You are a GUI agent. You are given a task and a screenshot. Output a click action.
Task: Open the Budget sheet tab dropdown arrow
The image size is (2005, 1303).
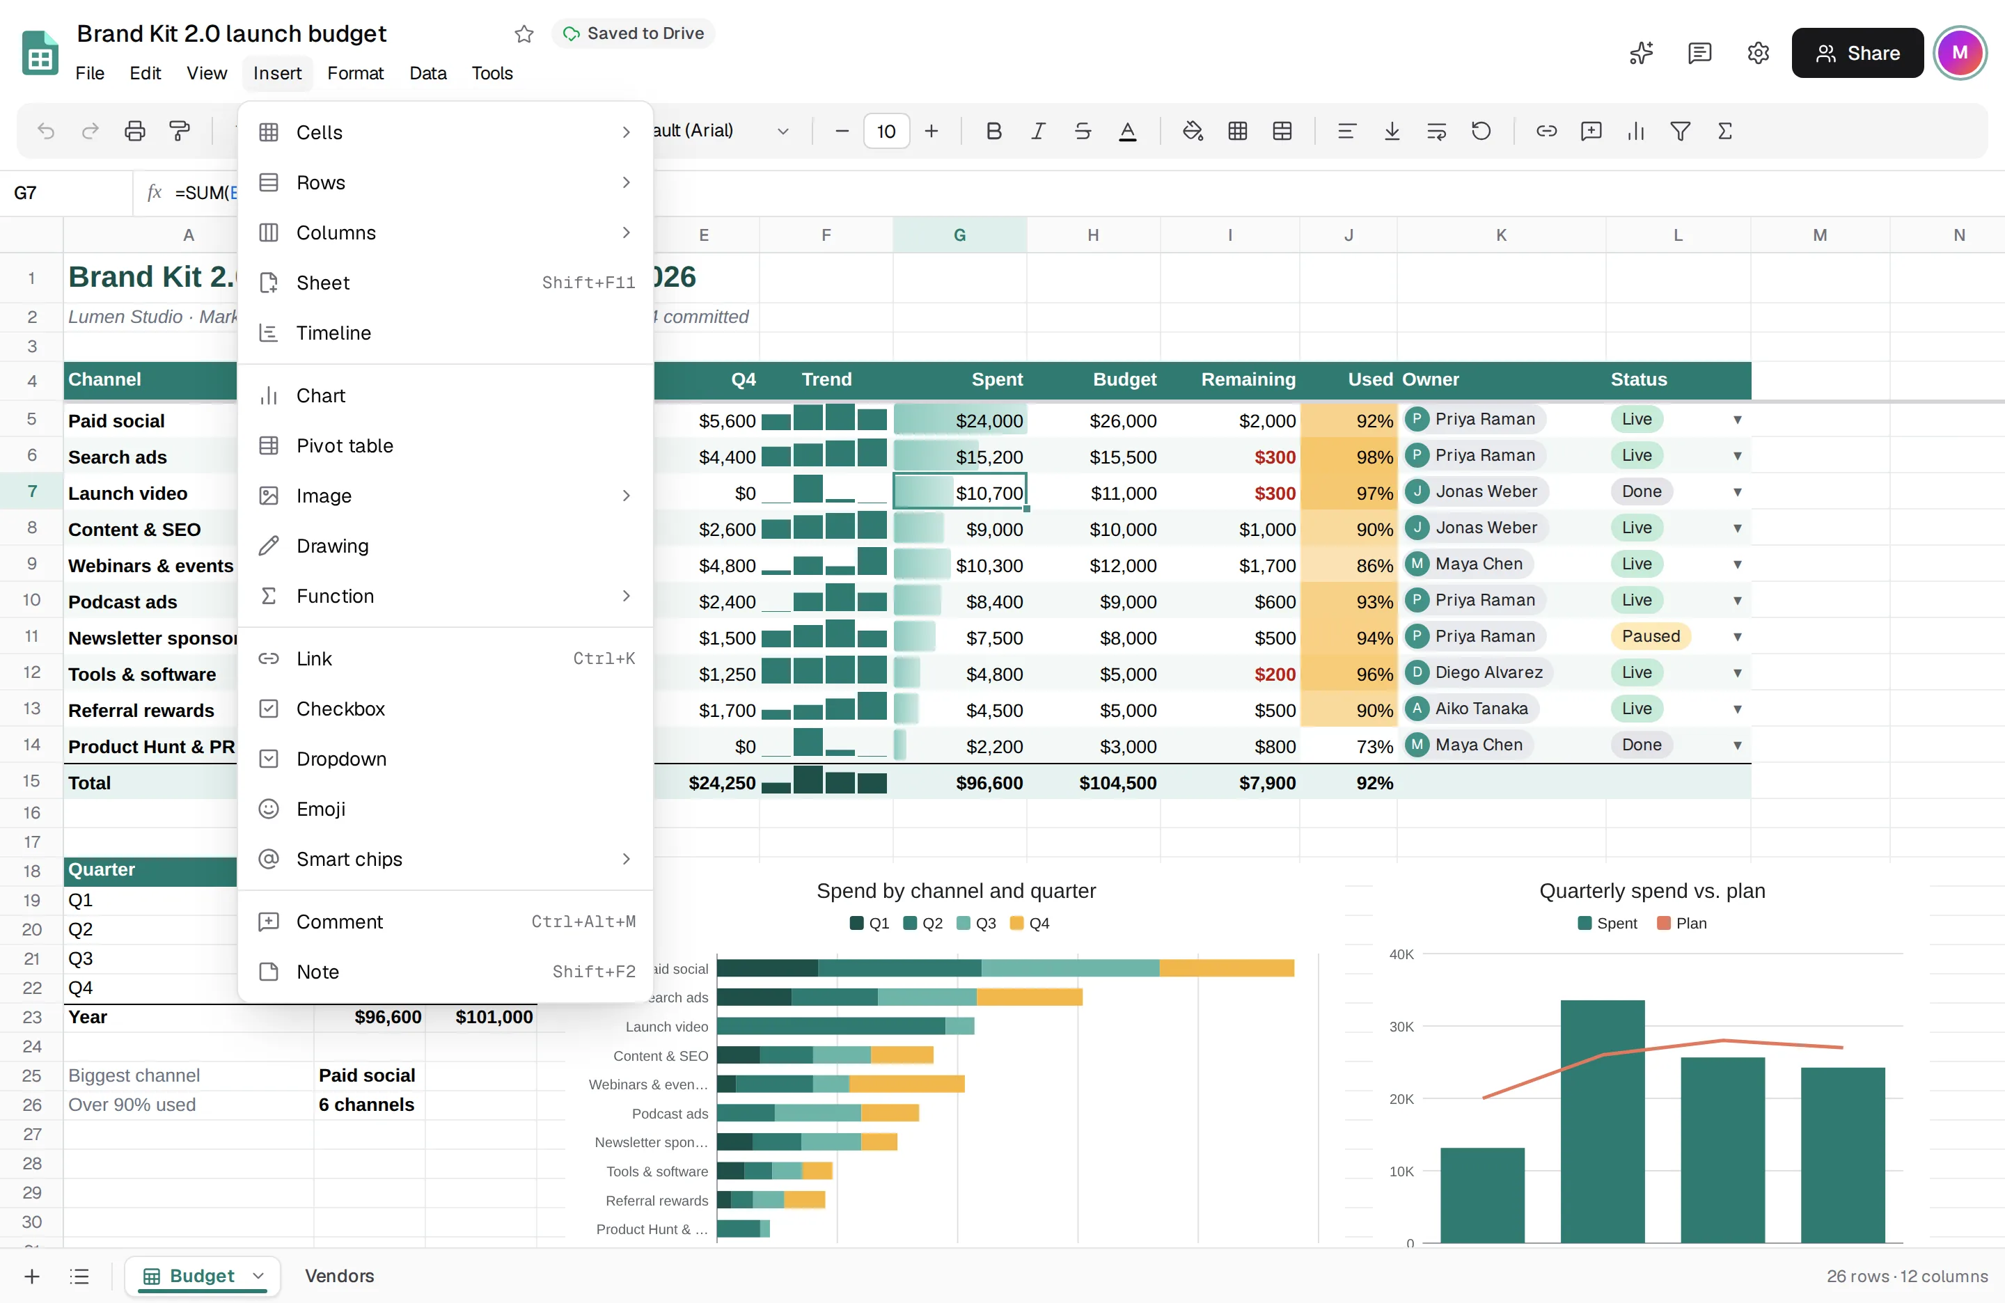pos(258,1276)
